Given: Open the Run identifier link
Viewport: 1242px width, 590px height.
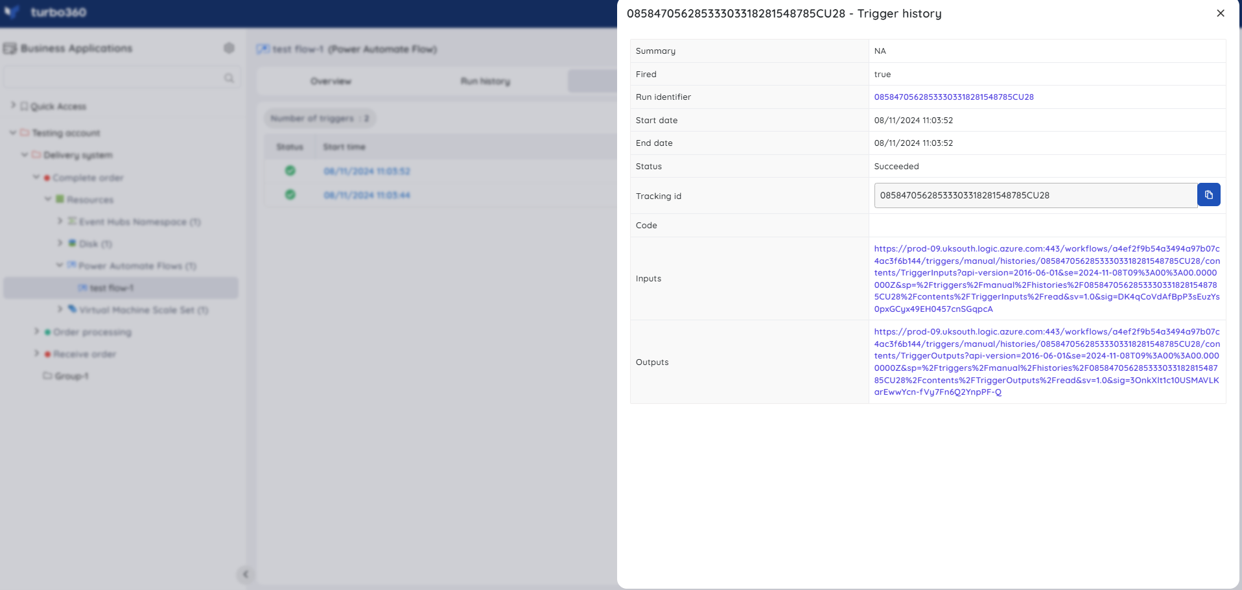Looking at the screenshot, I should click(x=954, y=97).
